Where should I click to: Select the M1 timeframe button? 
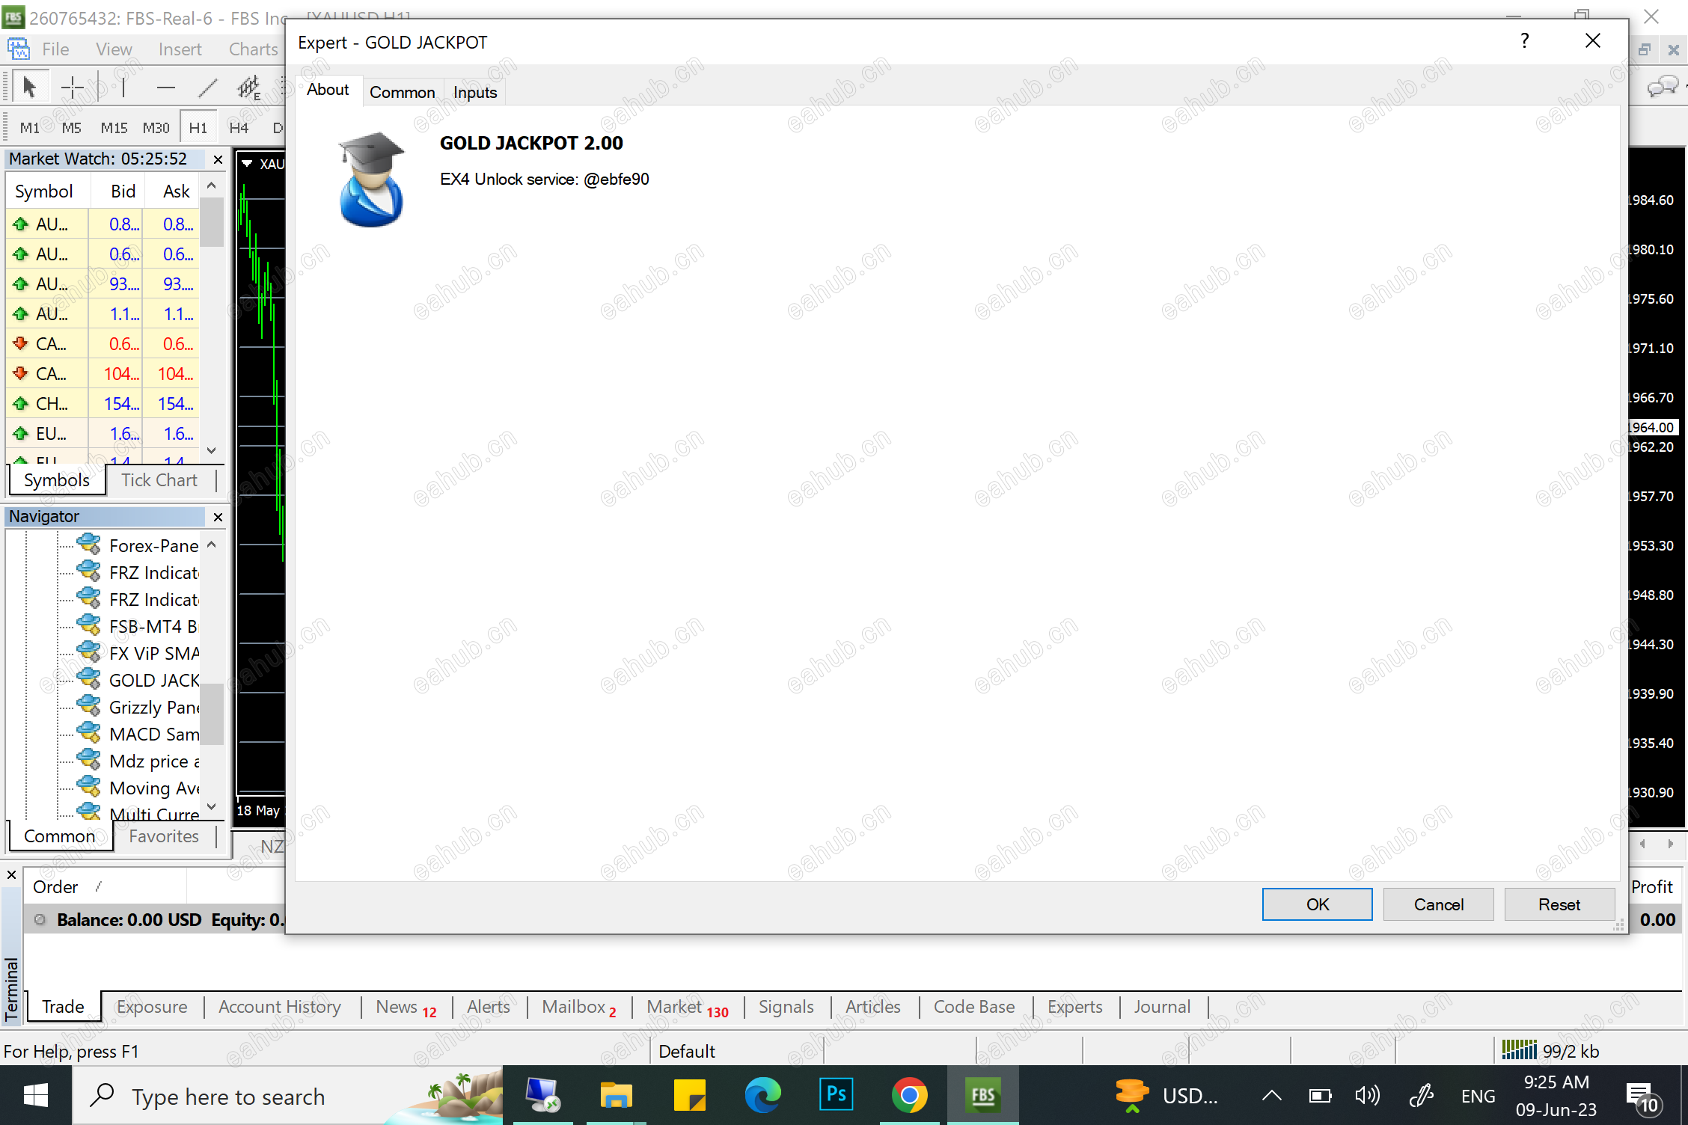(29, 128)
